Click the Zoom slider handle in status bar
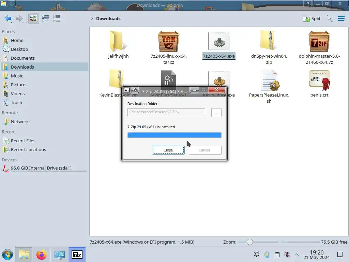349x262 pixels. [x=250, y=242]
